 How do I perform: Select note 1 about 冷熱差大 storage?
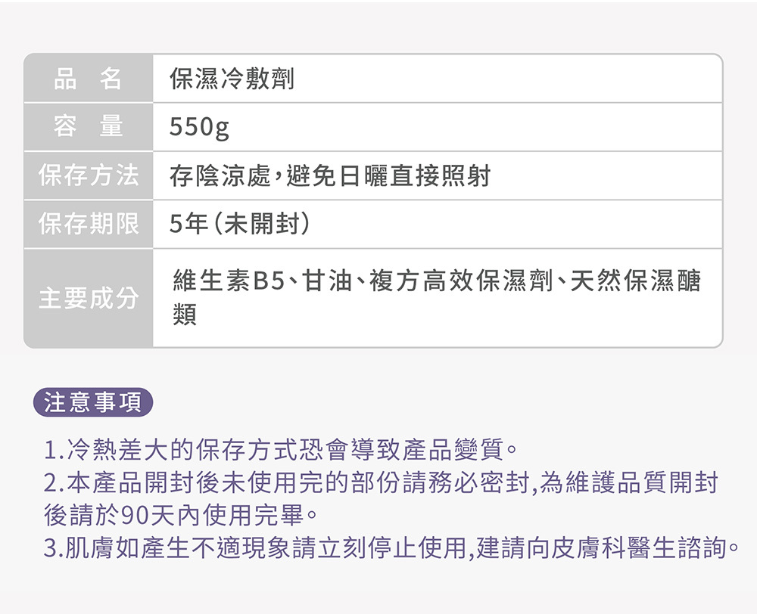pyautogui.click(x=280, y=452)
